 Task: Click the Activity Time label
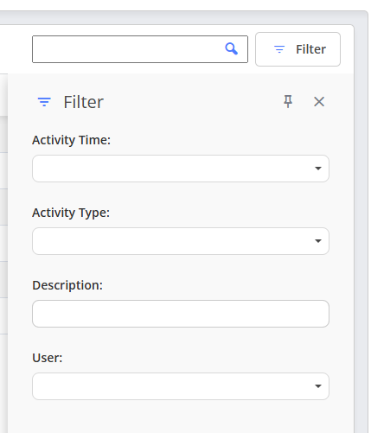71,140
